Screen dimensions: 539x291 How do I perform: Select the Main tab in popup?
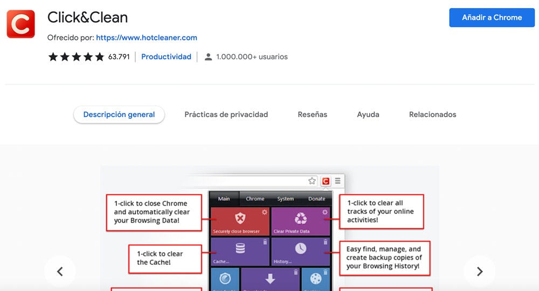[x=224, y=199]
